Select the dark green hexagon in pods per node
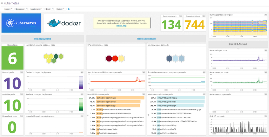This screenshot has width=269, height=137. (x=56, y=56)
